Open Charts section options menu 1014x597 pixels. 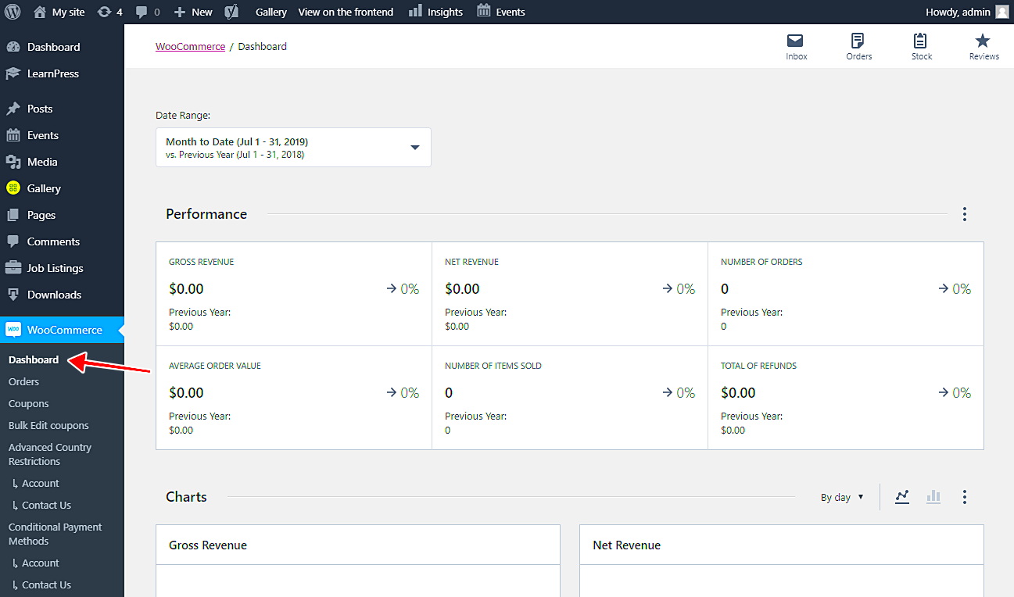965,497
